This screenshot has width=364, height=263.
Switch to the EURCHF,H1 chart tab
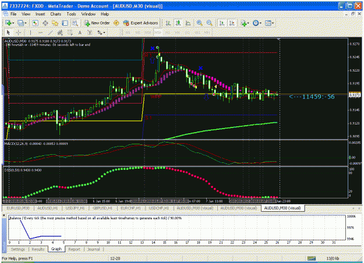point(130,208)
